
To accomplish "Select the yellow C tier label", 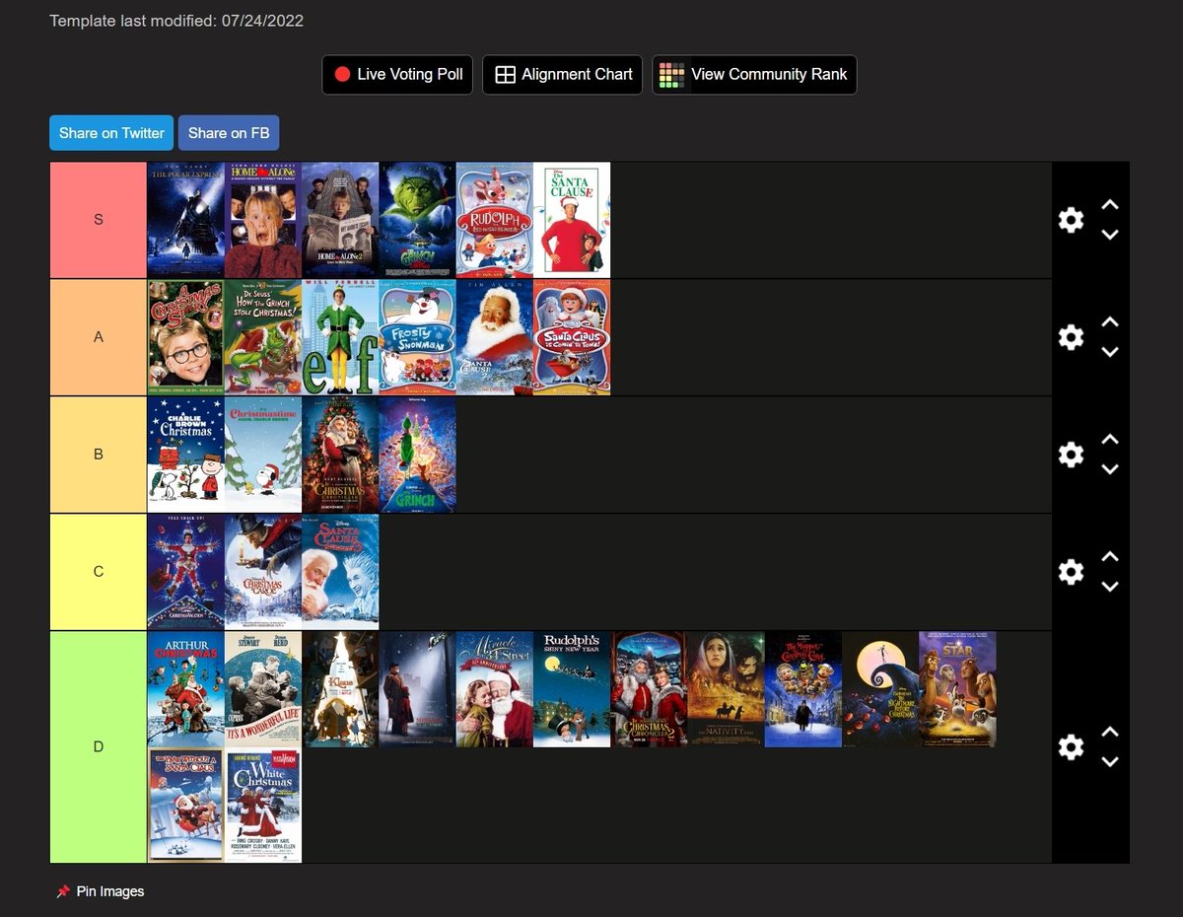I will point(98,572).
